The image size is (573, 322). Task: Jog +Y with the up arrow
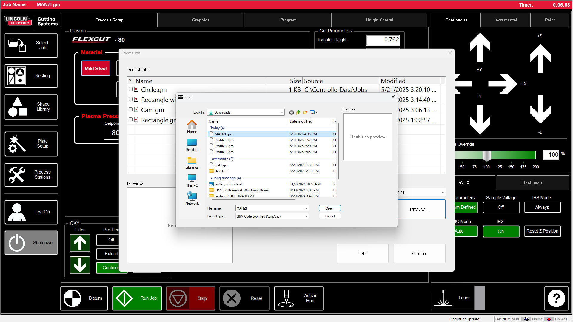480,48
